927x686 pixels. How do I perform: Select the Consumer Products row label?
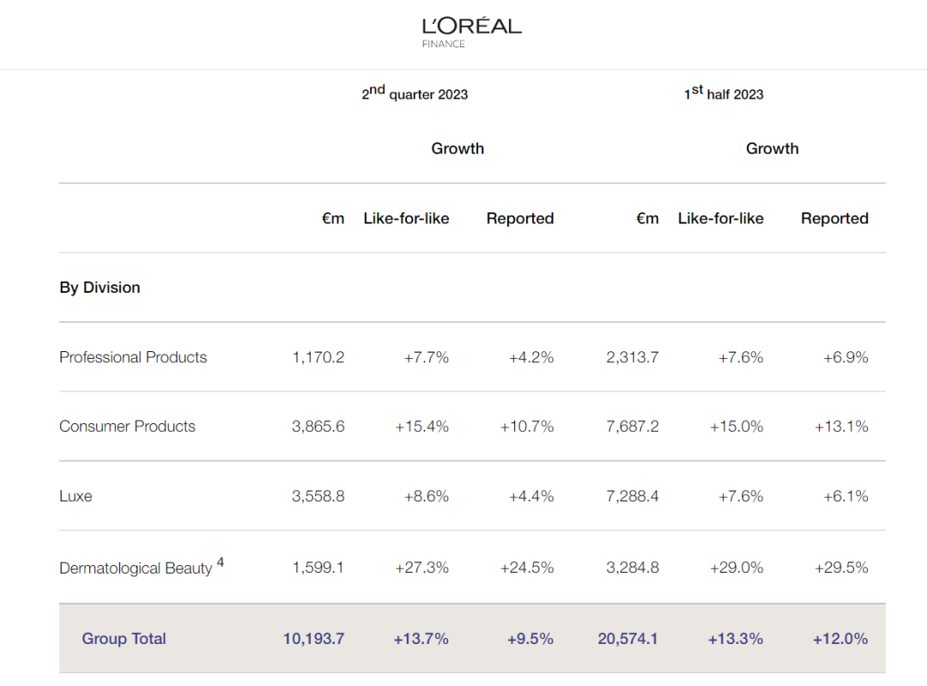pos(127,427)
